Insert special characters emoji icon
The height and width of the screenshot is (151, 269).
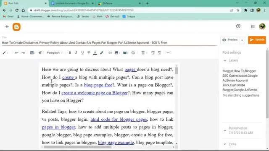(x=133, y=53)
